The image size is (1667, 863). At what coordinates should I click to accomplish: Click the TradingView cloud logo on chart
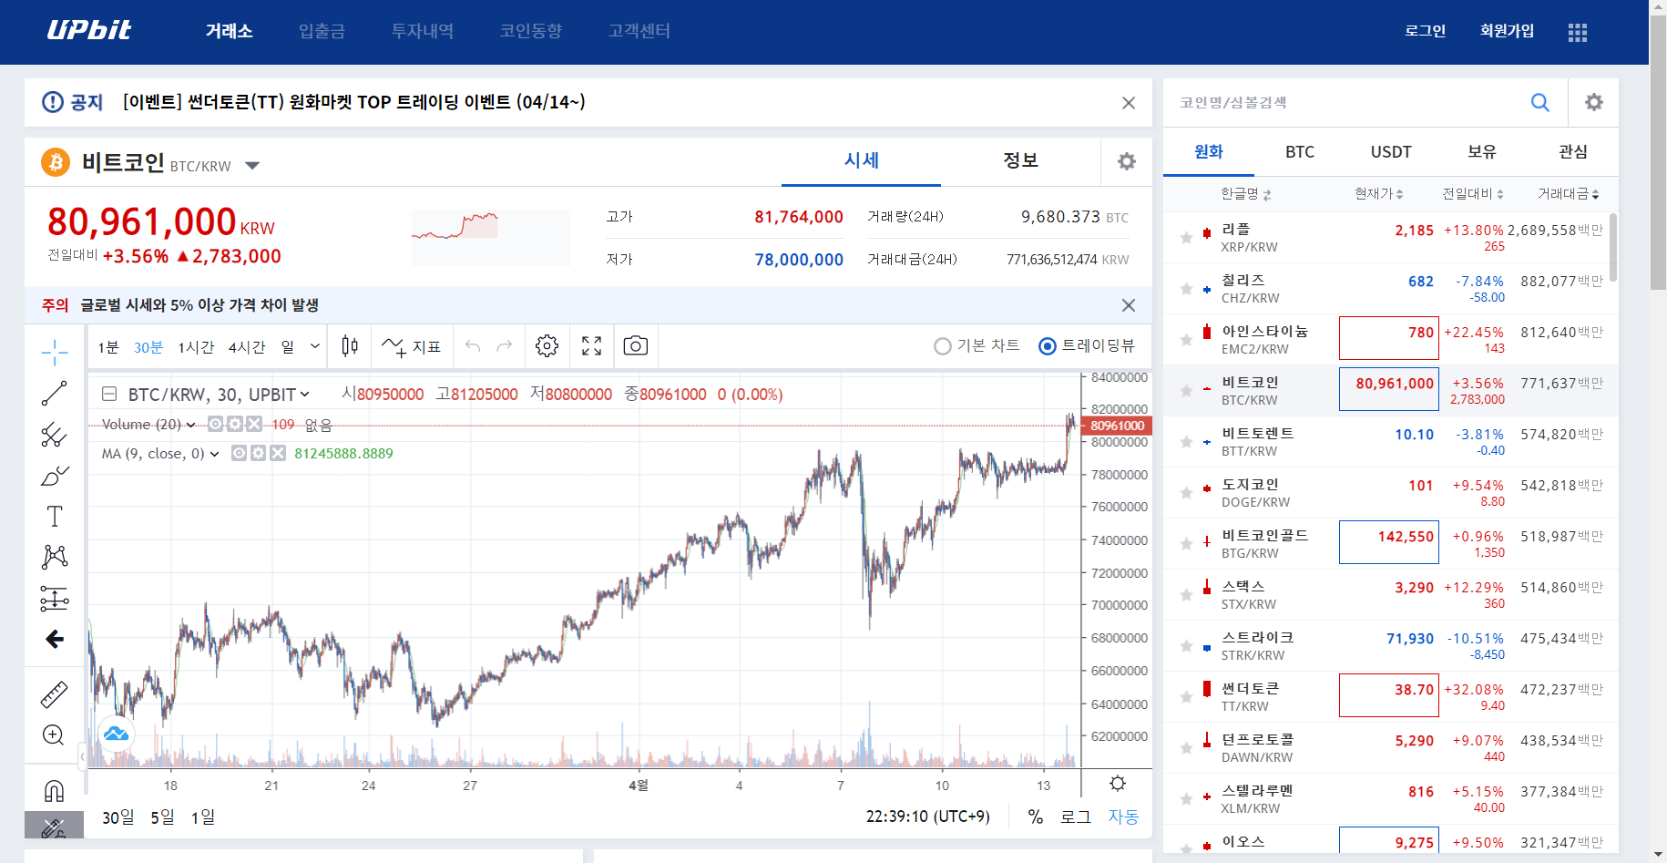pyautogui.click(x=117, y=734)
